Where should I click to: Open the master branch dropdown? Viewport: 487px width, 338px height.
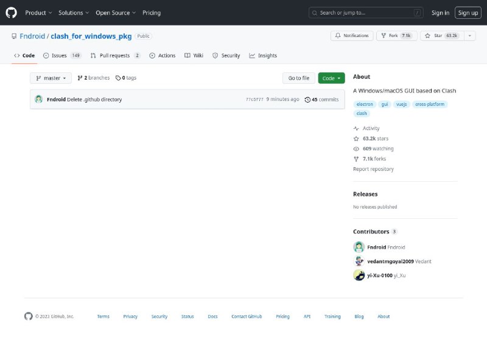coord(51,78)
